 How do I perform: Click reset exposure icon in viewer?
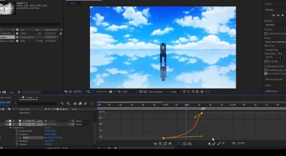point(202,92)
